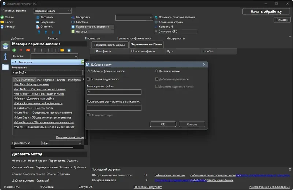Click the Начать обработку button
293x190 pixels.
(x=266, y=12)
